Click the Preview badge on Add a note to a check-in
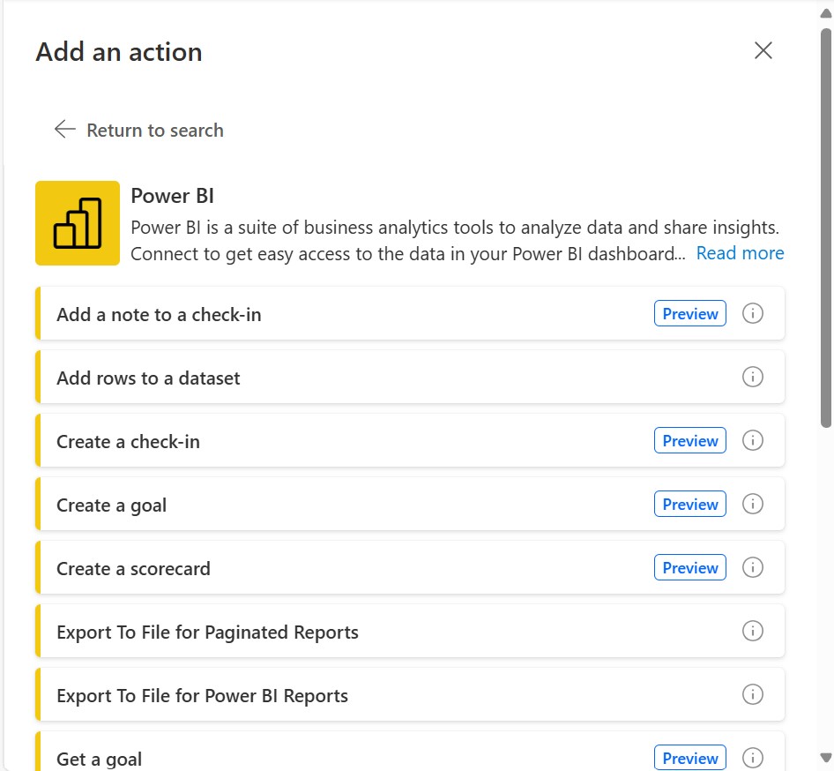This screenshot has height=771, width=834. pyautogui.click(x=689, y=313)
